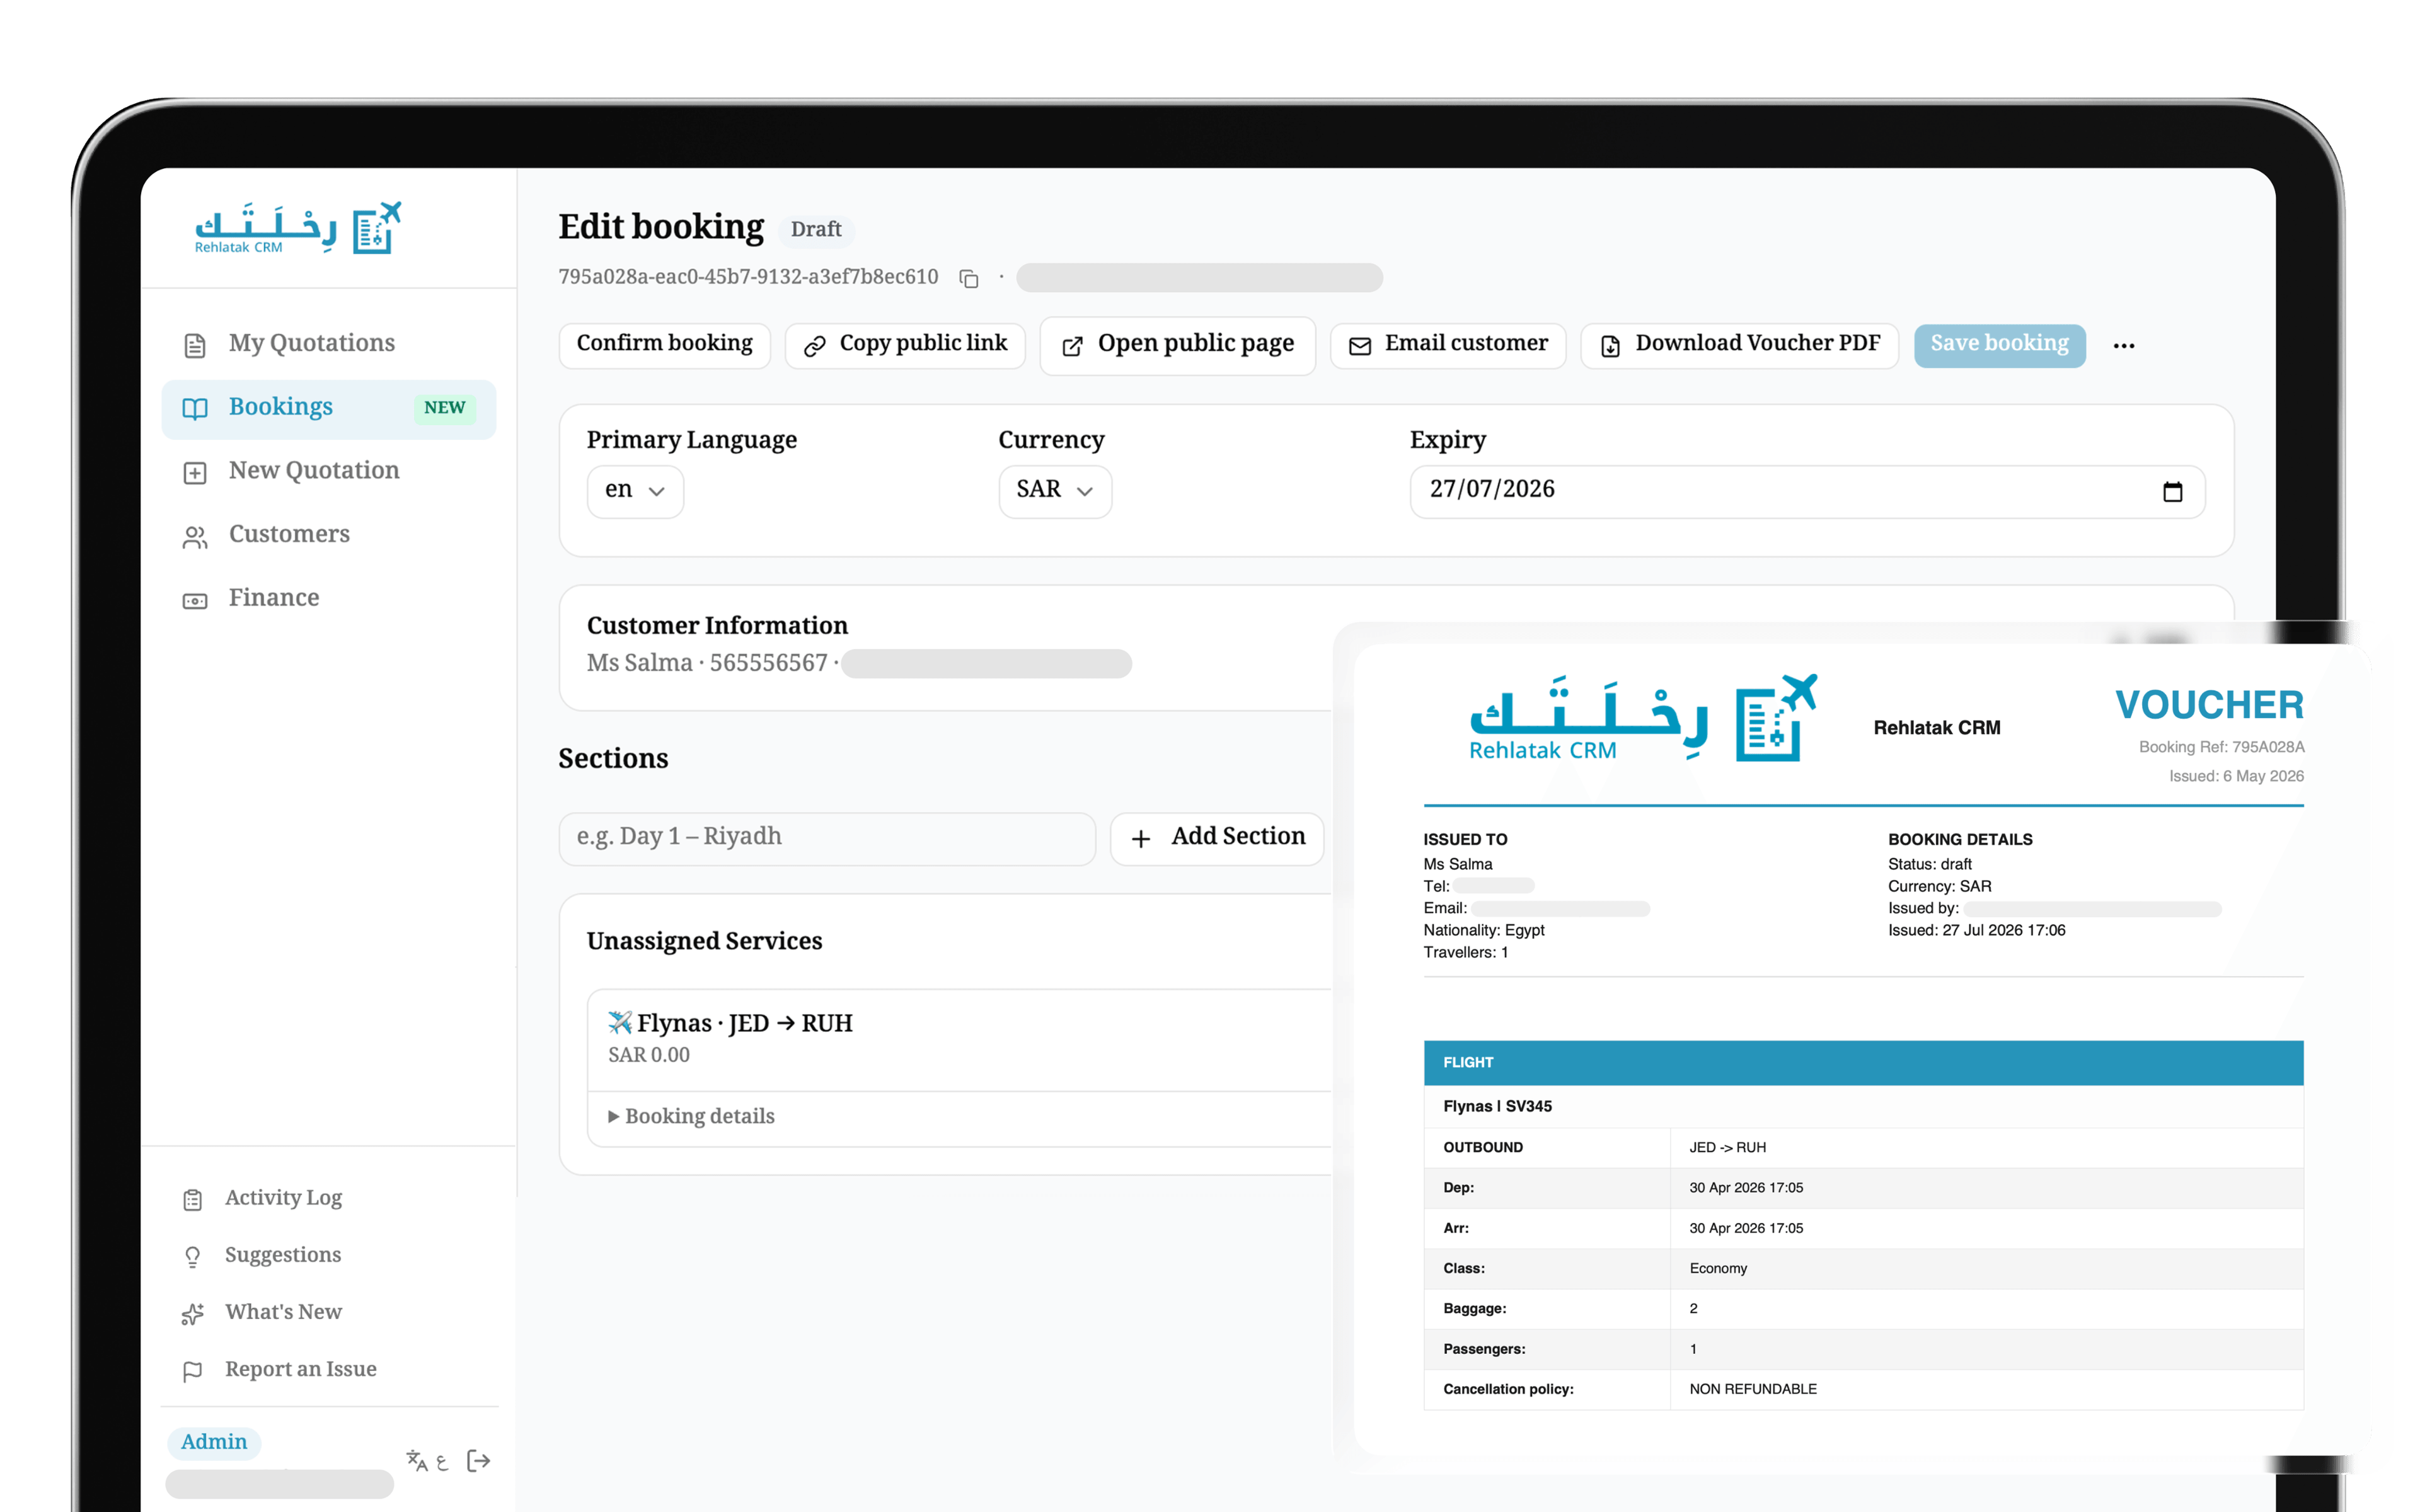Screen dimensions: 2420x1512
Task: Focus the section name input field
Action: [x=827, y=838]
